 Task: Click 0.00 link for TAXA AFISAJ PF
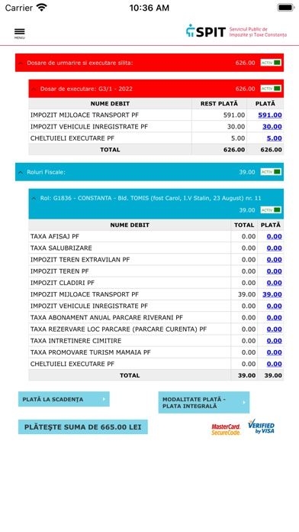275,236
